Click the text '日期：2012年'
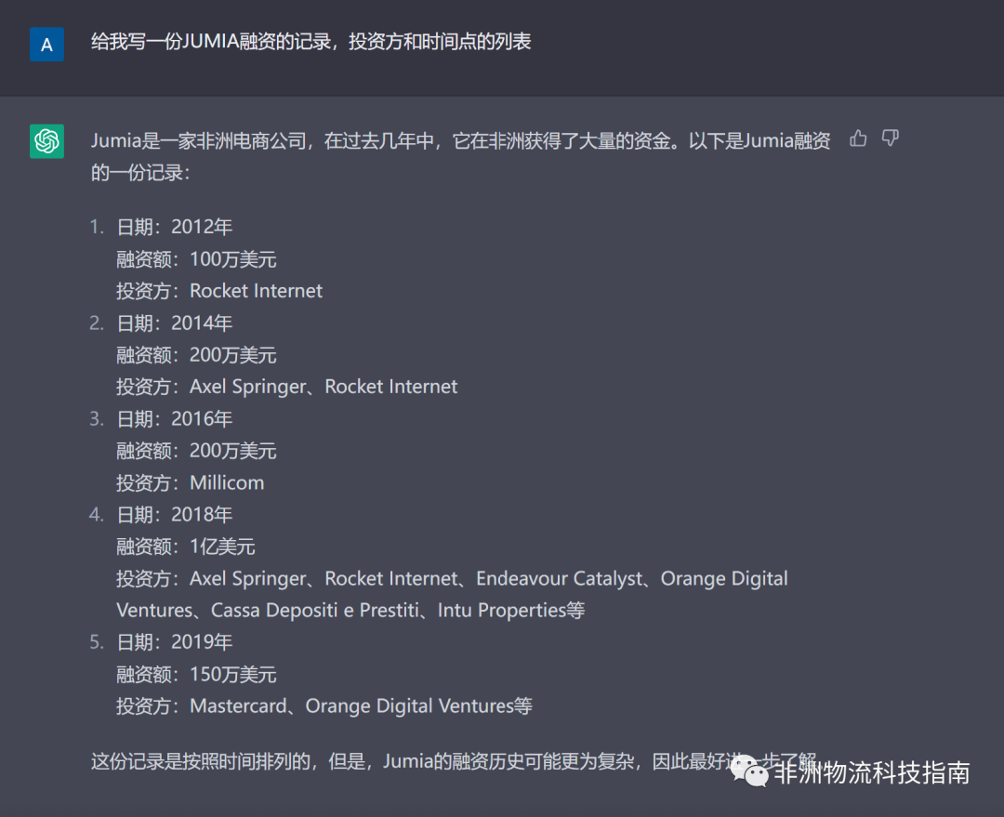The height and width of the screenshot is (817, 1004). coord(174,227)
